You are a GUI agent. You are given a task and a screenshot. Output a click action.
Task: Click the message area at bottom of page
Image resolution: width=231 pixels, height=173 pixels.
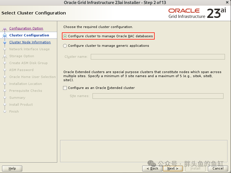(144, 151)
